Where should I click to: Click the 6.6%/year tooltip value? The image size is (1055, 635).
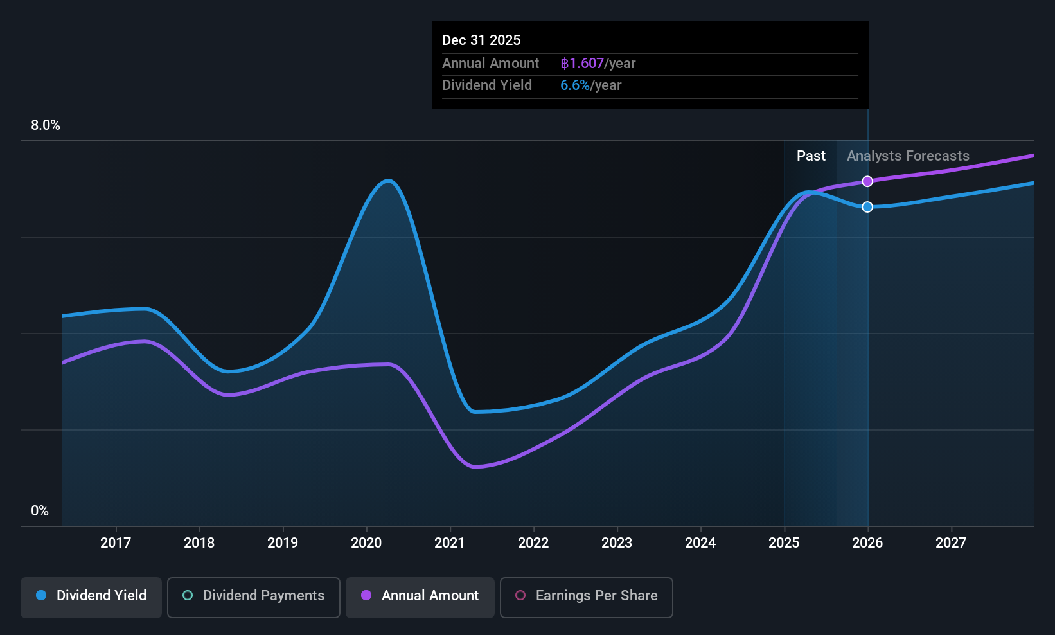point(590,85)
